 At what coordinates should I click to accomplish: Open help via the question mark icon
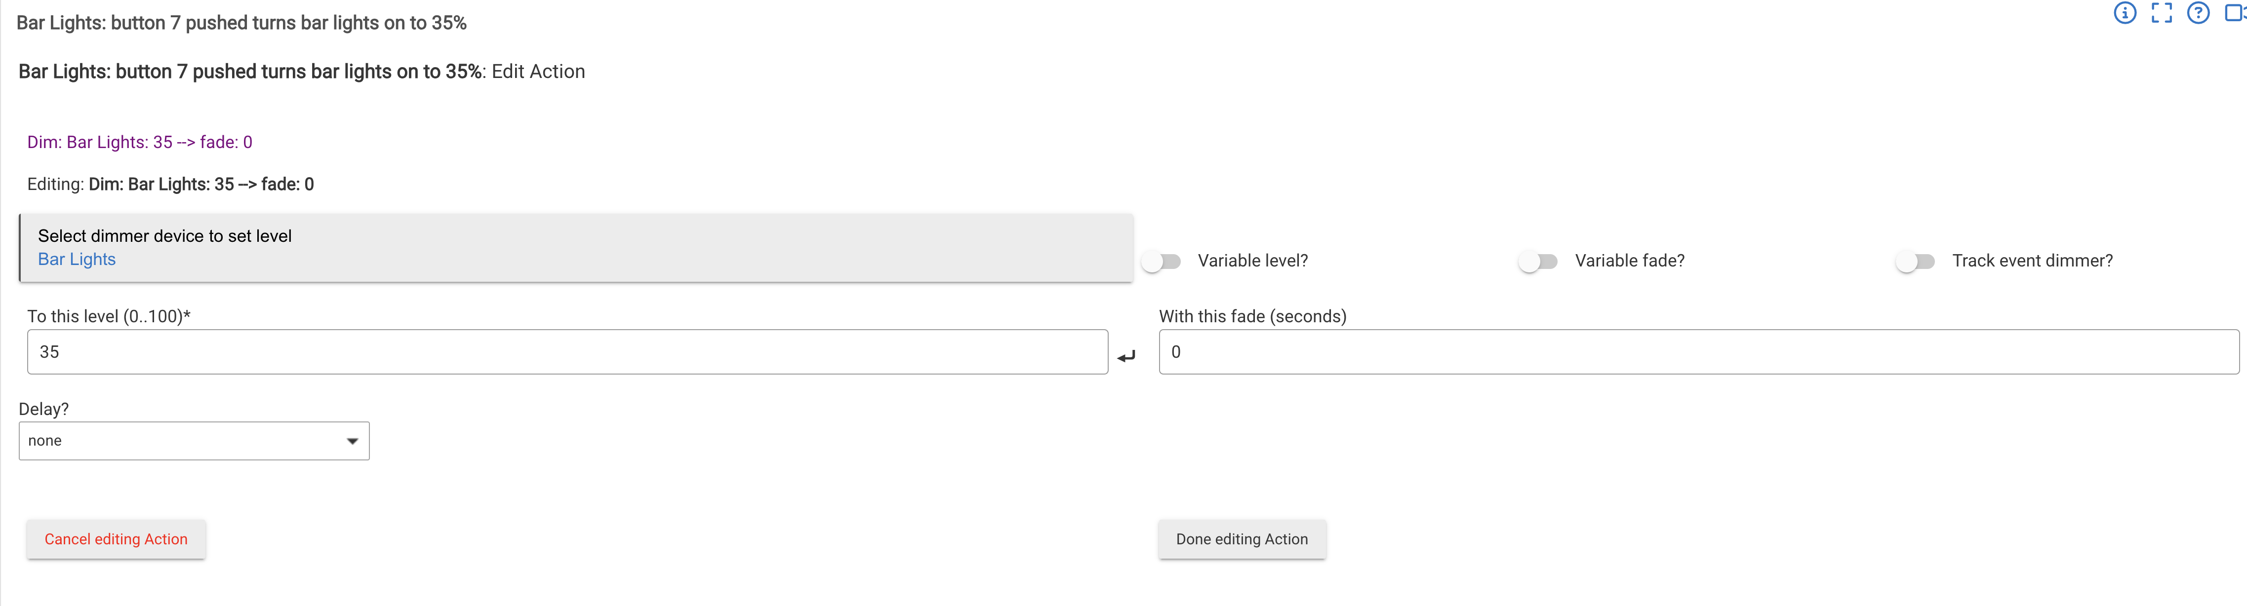point(2198,13)
